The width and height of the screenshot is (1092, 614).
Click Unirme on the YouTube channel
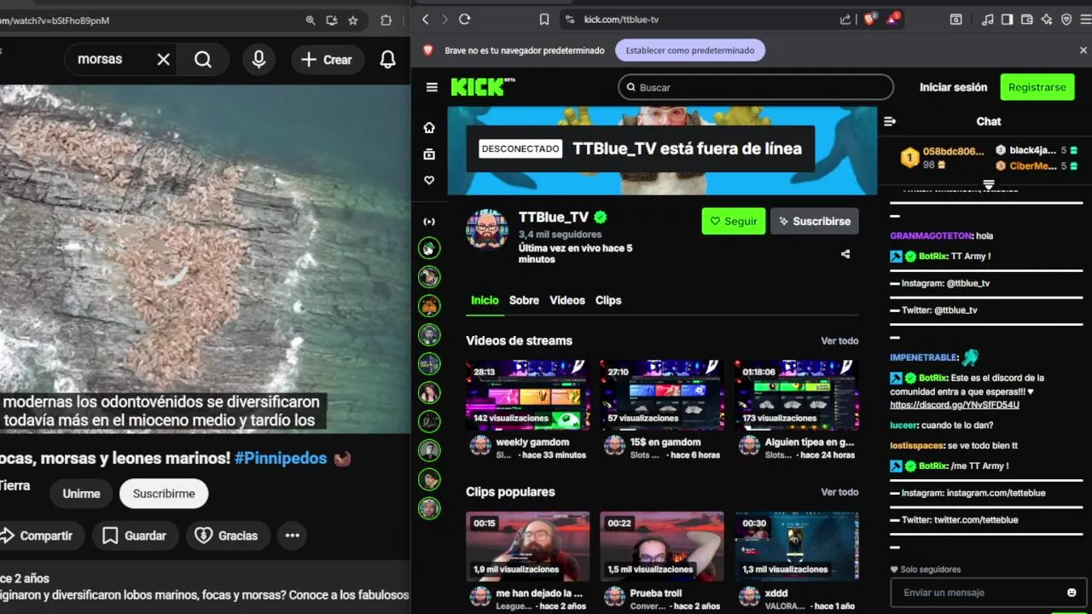coord(81,494)
